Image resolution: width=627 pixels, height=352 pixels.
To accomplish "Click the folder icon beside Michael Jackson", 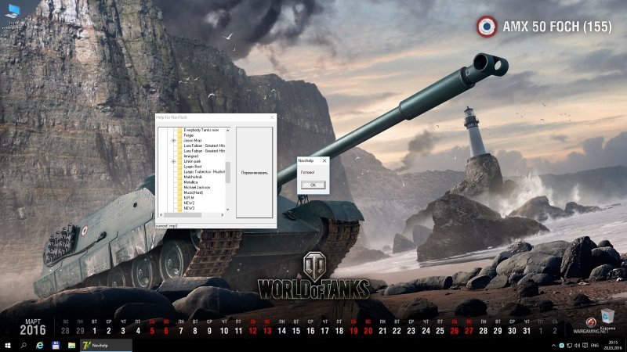I will pos(179,187).
